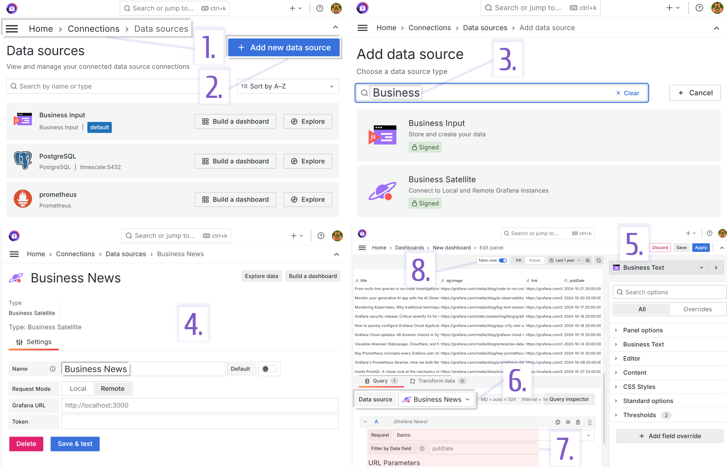Click info icon beside Filter by Date field
Viewport: 727px width, 469px height.
422,449
